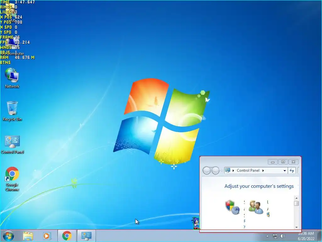Open the volume speaker tray icon
This screenshot has height=242, width=322.
click(283, 236)
